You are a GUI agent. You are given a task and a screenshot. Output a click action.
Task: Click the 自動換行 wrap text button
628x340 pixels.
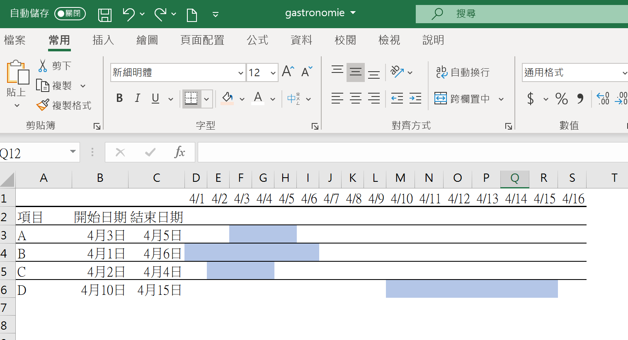tap(463, 72)
